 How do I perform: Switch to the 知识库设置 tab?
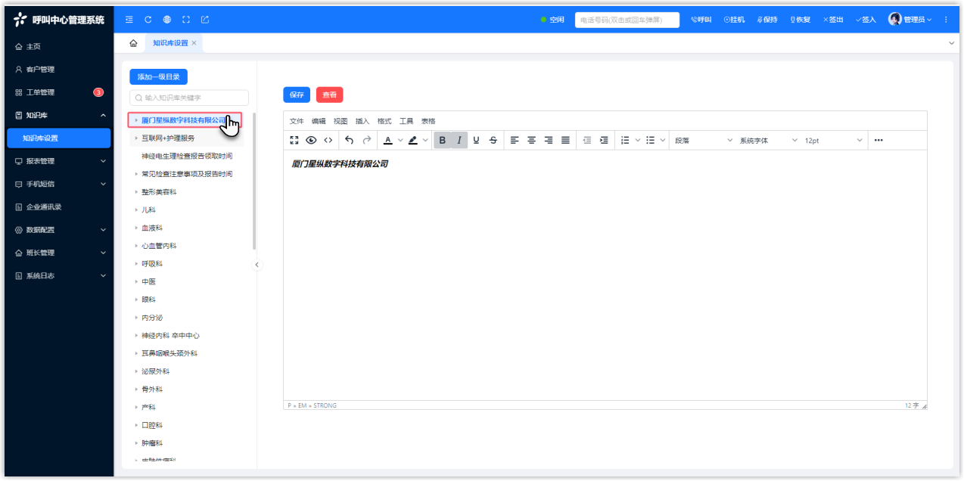(171, 43)
